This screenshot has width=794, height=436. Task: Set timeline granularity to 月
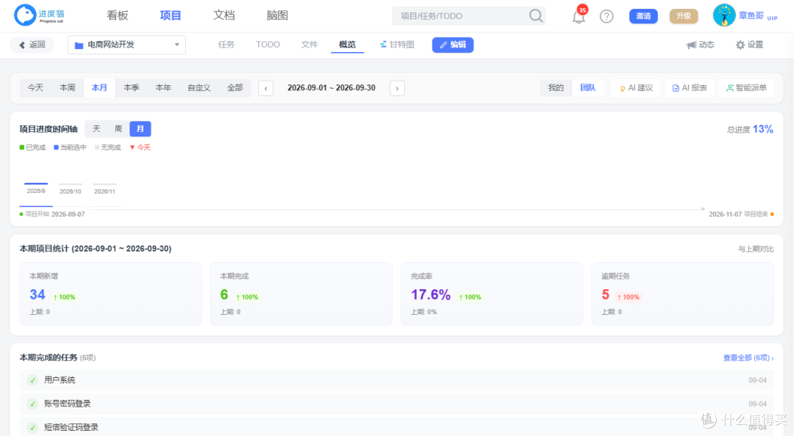(x=140, y=129)
